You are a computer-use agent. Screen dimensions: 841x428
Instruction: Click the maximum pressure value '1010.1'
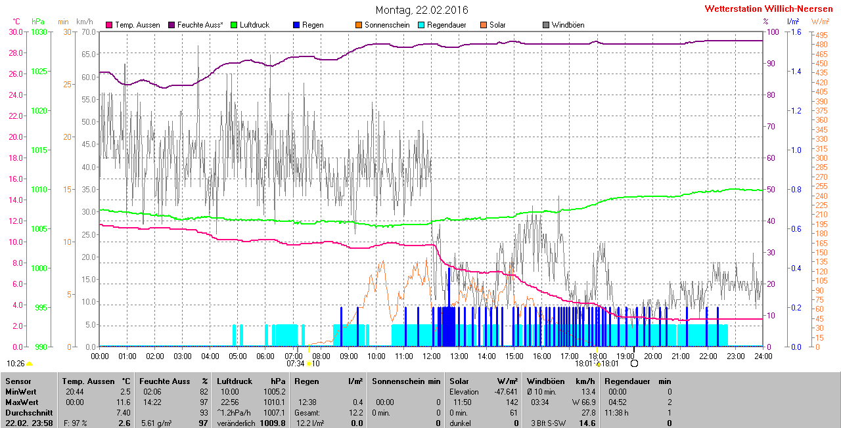[274, 402]
